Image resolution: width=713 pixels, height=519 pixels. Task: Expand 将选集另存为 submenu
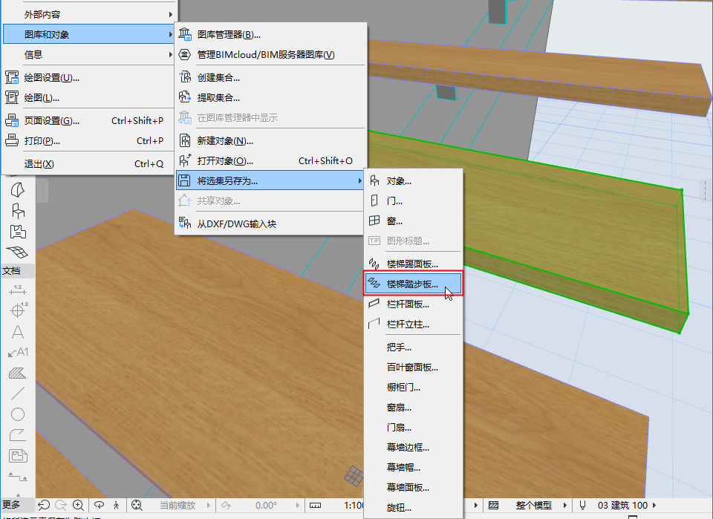tap(270, 181)
